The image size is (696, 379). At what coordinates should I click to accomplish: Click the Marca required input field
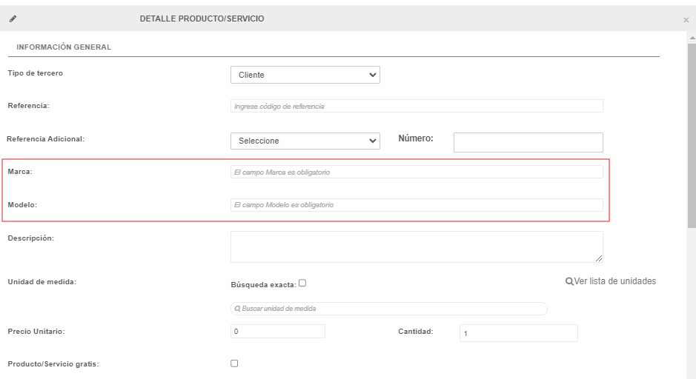tap(417, 172)
